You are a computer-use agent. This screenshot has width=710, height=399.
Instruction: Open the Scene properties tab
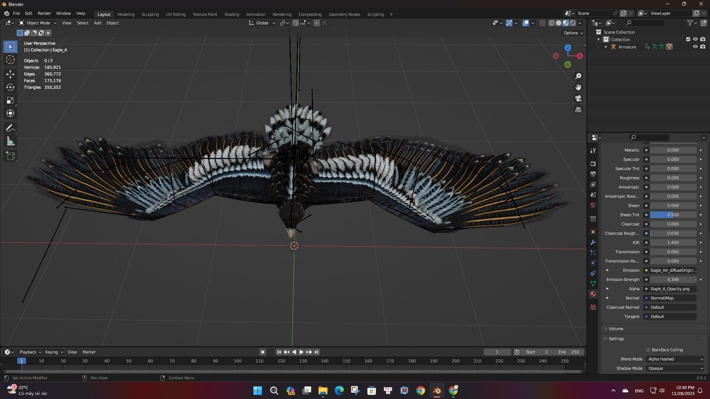[x=593, y=195]
